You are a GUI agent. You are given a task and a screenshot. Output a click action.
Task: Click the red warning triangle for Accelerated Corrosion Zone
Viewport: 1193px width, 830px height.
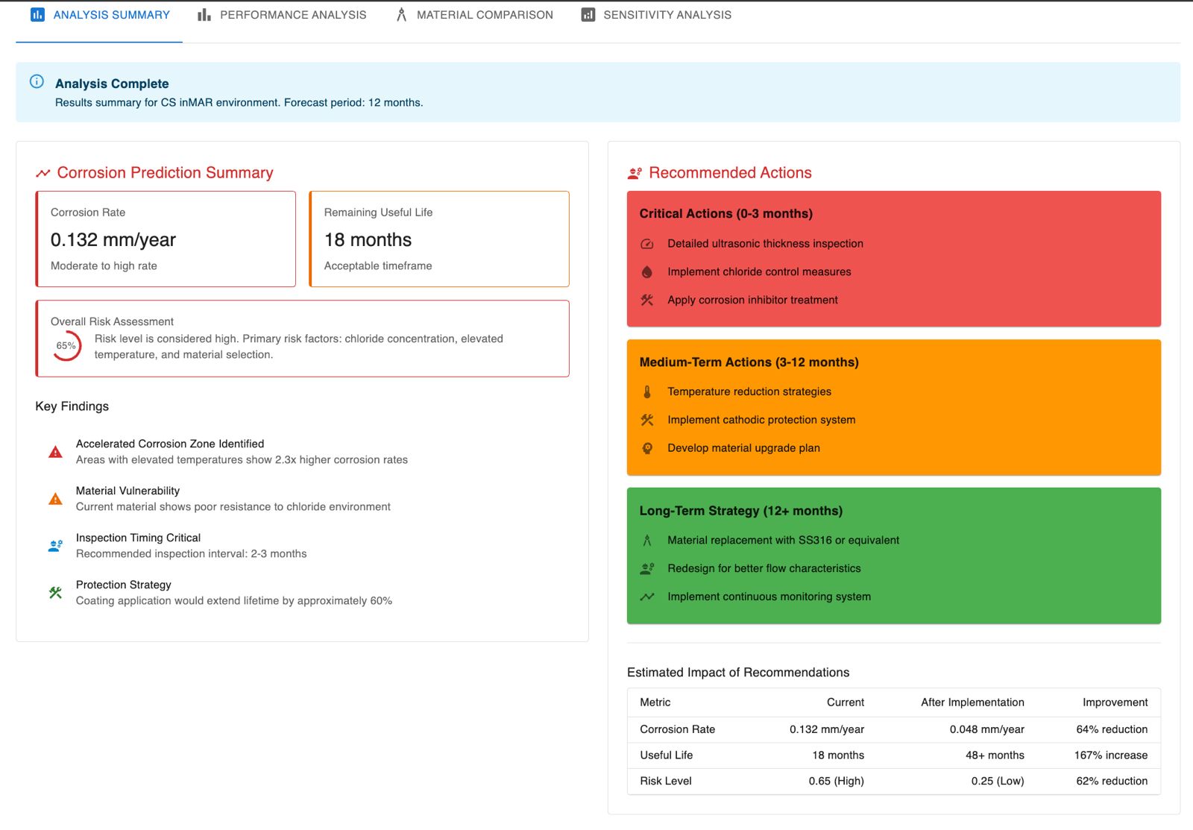tap(55, 452)
